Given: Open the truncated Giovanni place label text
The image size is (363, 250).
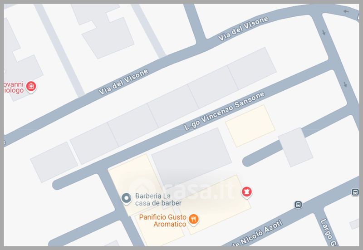Looking at the screenshot, I should (14, 87).
